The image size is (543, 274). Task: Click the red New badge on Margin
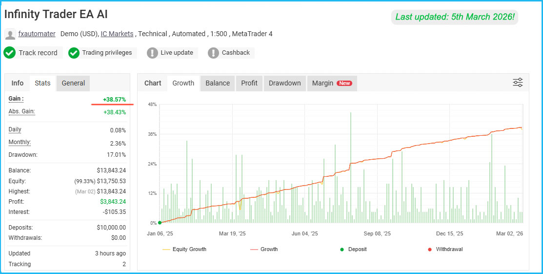pos(344,83)
